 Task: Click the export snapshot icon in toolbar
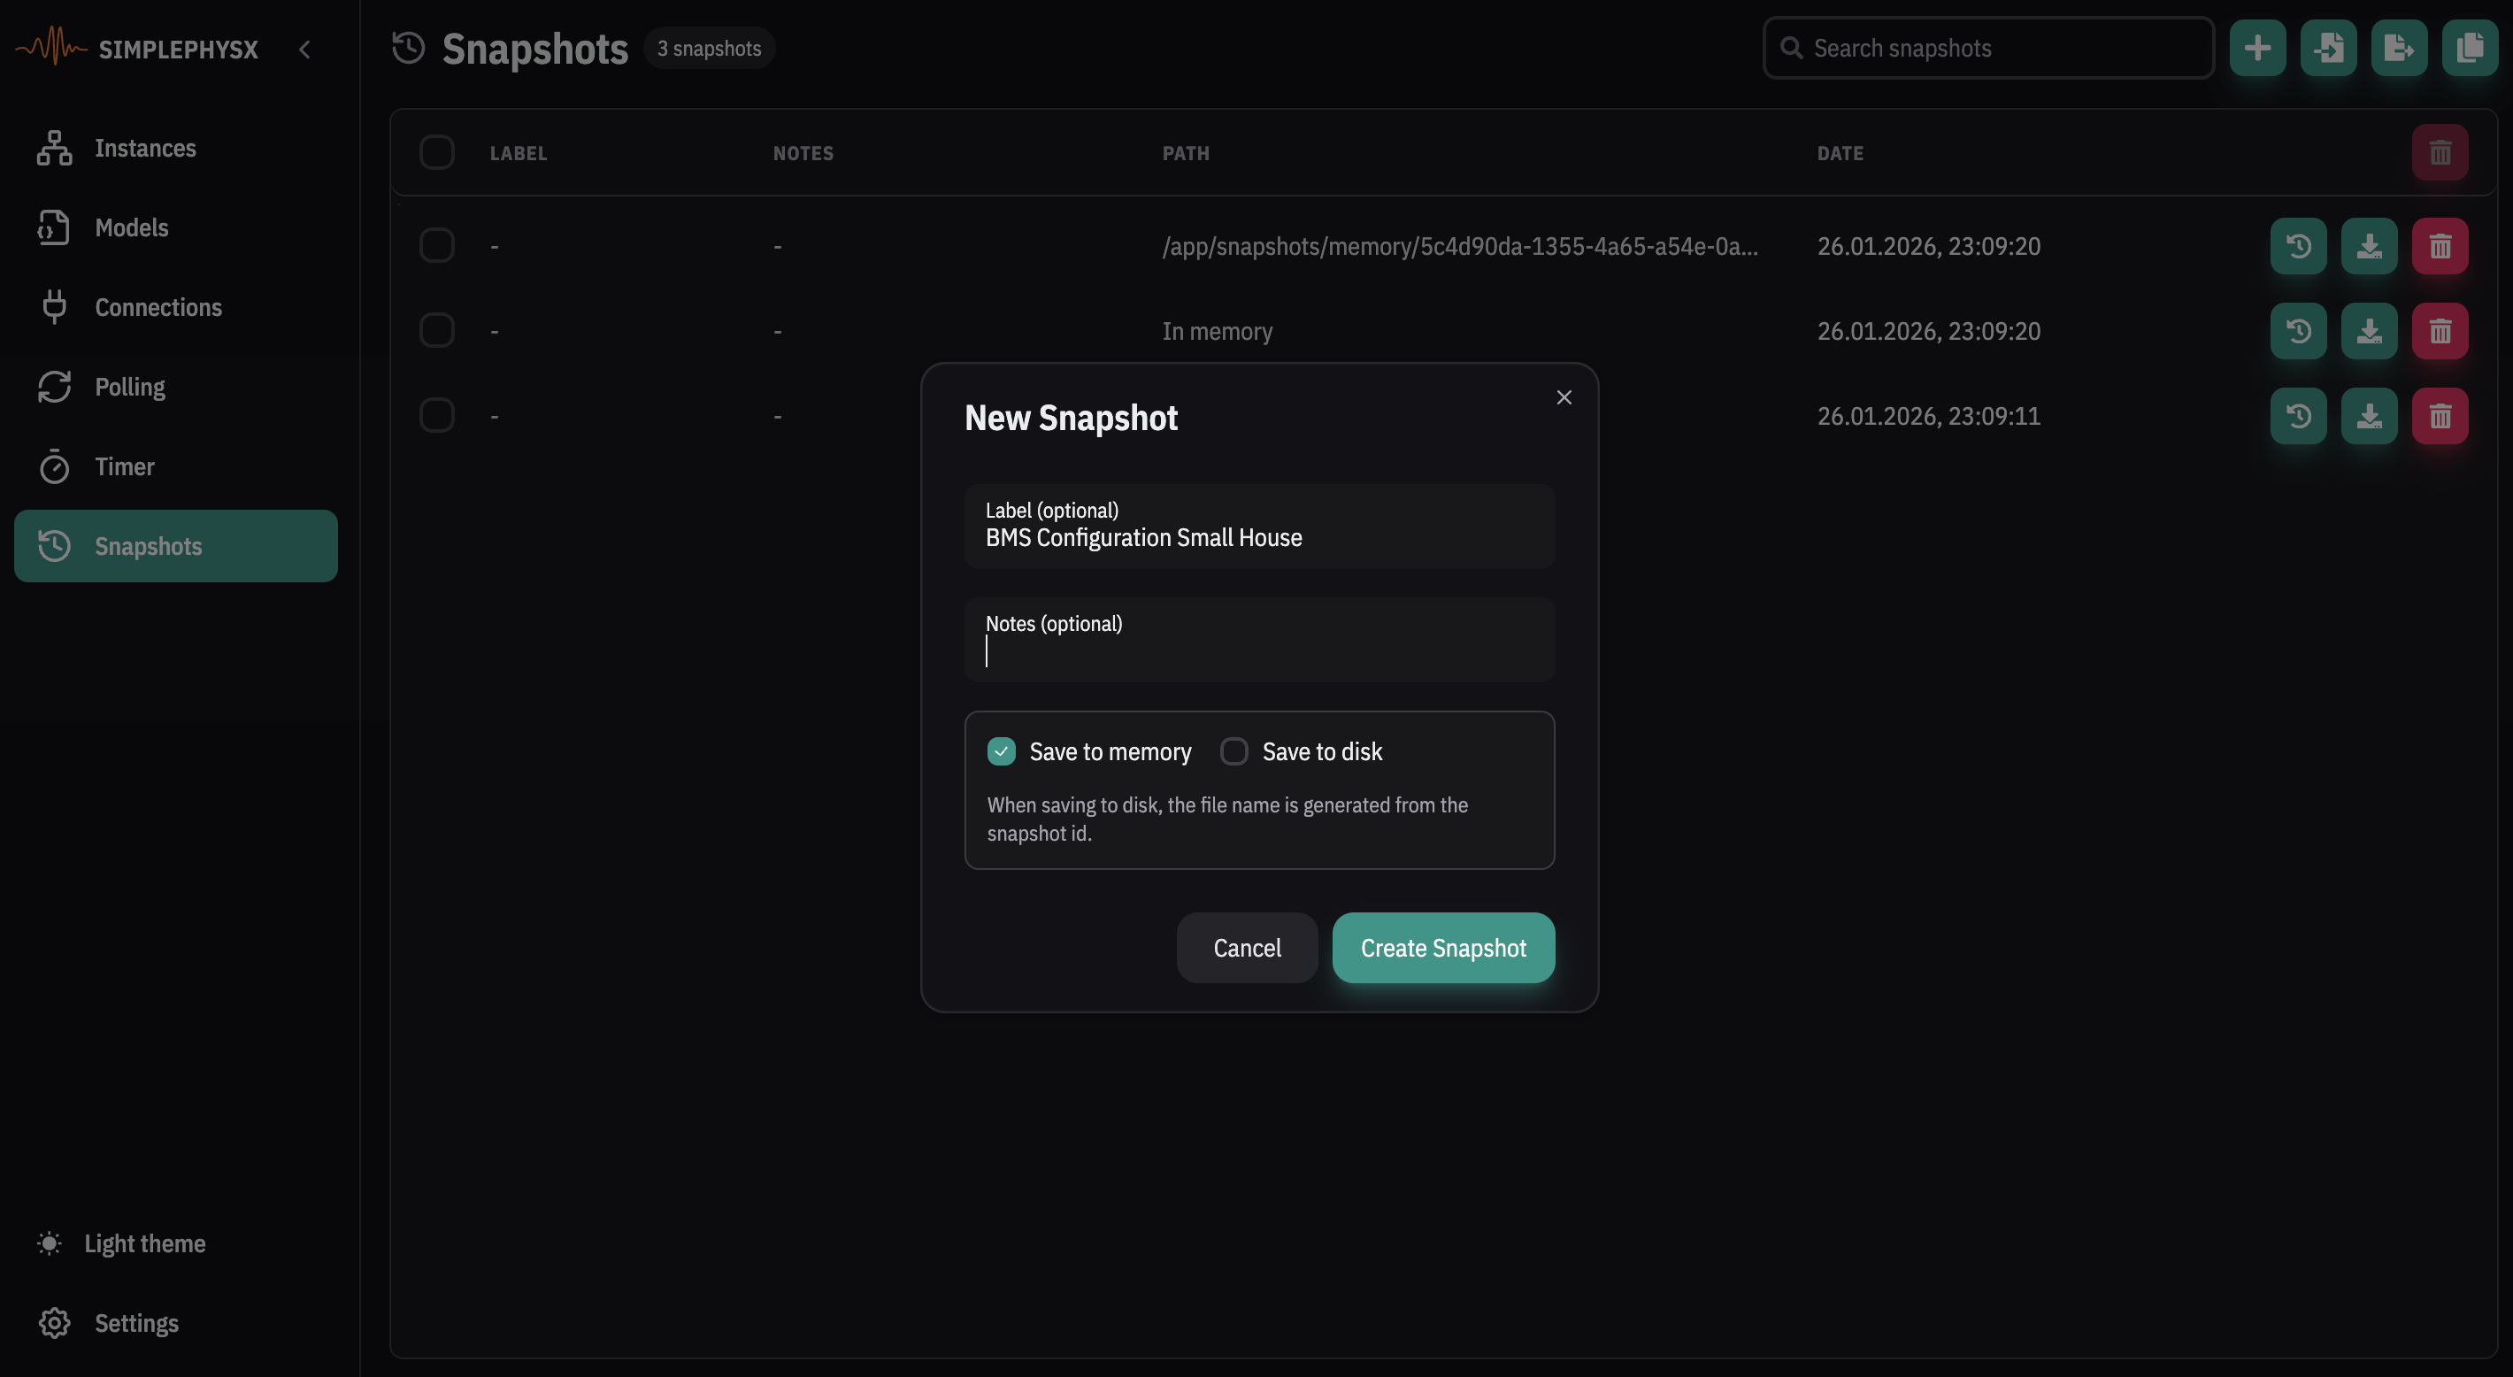(2399, 48)
